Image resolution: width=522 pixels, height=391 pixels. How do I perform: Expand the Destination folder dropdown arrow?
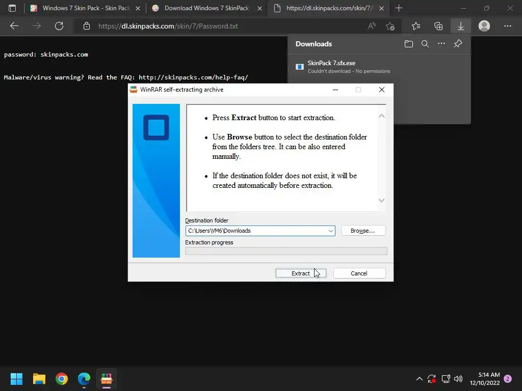[x=330, y=231]
